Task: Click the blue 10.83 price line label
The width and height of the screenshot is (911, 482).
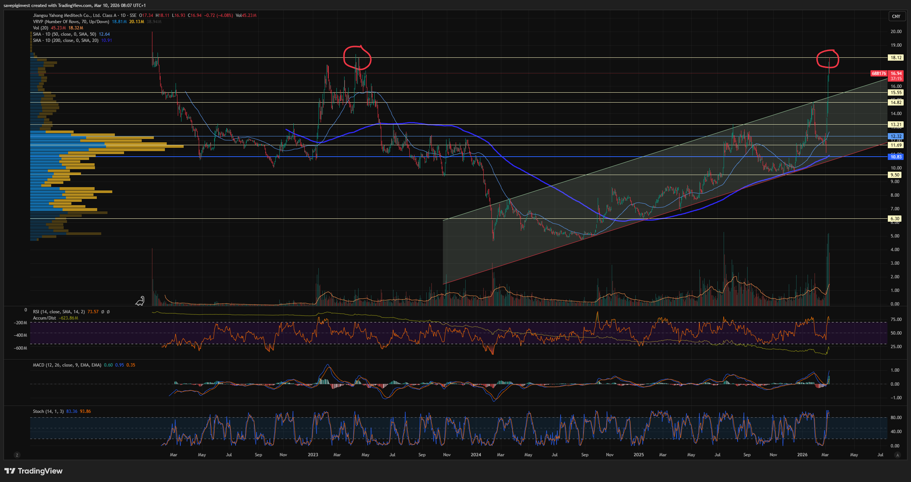Action: pyautogui.click(x=896, y=157)
